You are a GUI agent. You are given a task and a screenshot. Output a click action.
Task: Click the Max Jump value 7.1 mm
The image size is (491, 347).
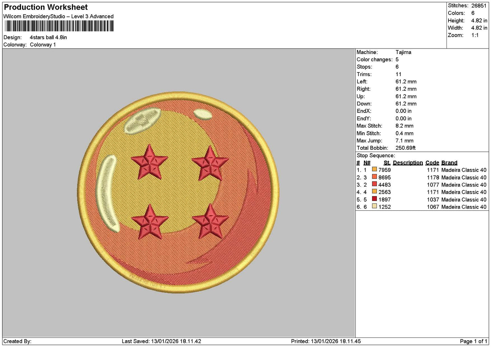404,141
